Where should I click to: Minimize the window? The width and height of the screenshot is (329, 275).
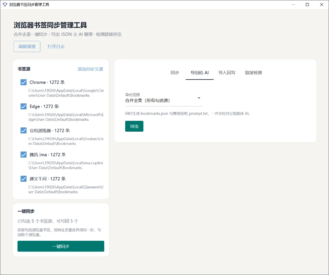pyautogui.click(x=293, y=5)
